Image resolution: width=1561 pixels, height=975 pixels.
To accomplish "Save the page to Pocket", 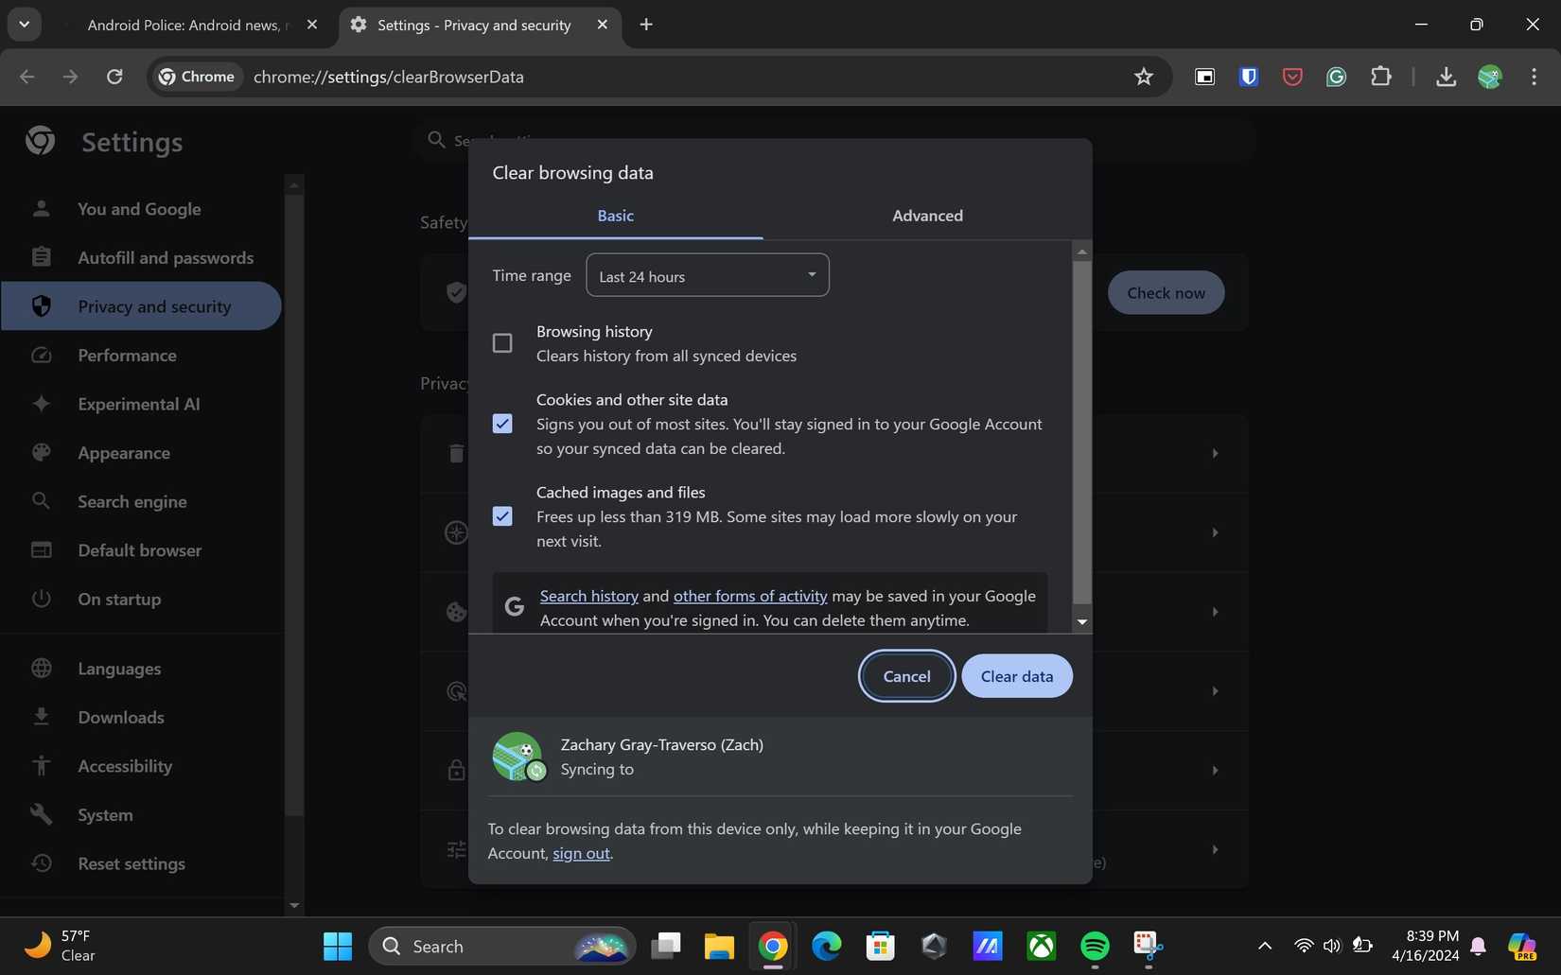I will tap(1291, 77).
